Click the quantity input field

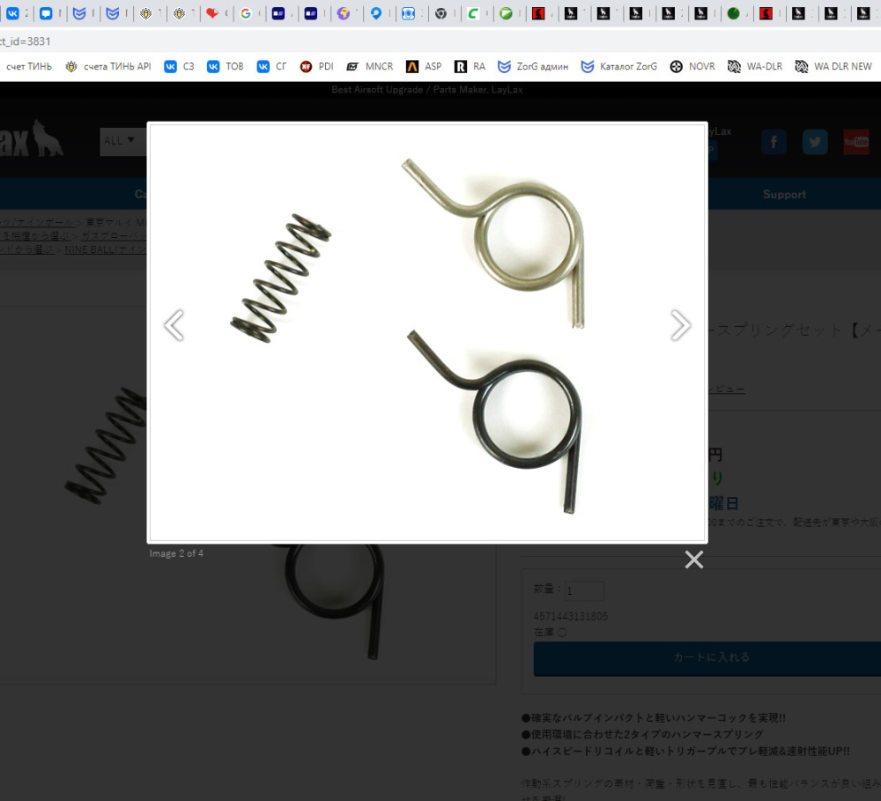coord(584,590)
